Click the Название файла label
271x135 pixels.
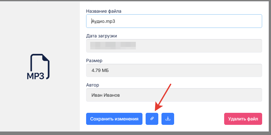[x=104, y=11]
